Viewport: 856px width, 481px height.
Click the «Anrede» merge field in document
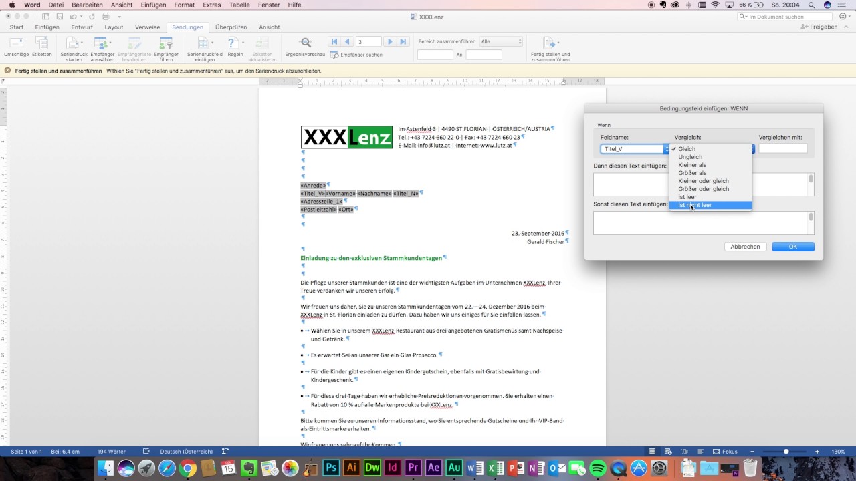pyautogui.click(x=313, y=185)
